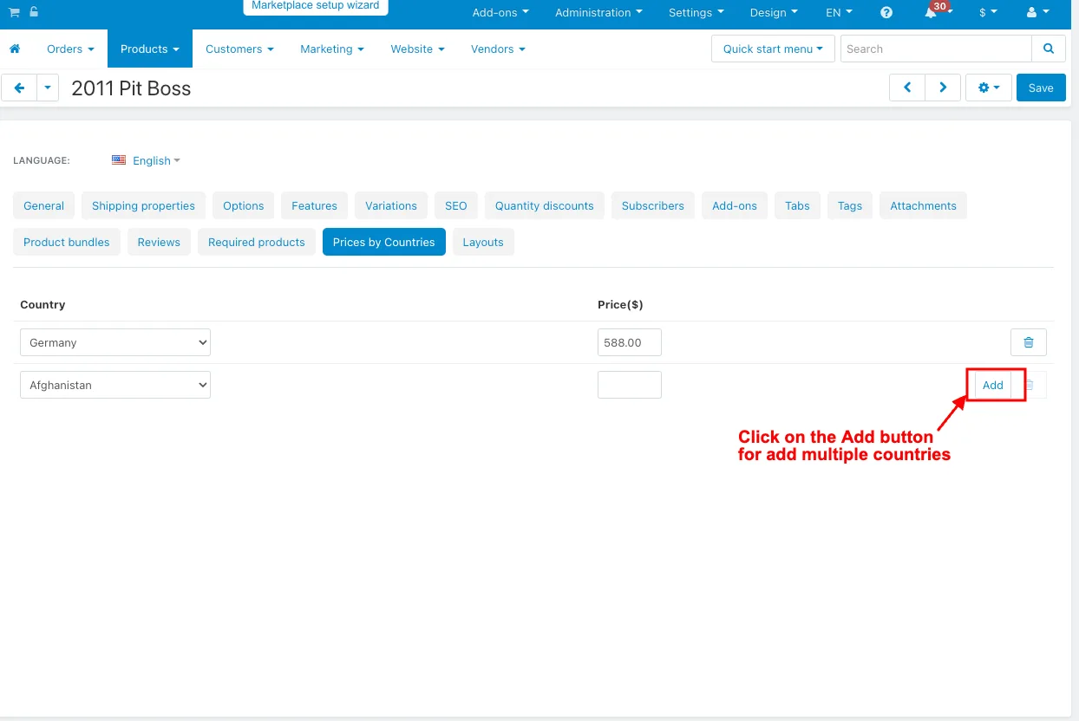The image size is (1079, 721).
Task: Open the Products menu
Action: click(150, 49)
